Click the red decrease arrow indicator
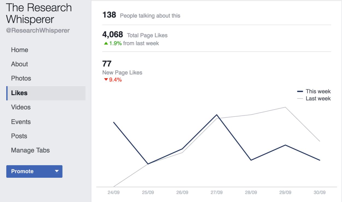342x202 pixels. tap(106, 80)
